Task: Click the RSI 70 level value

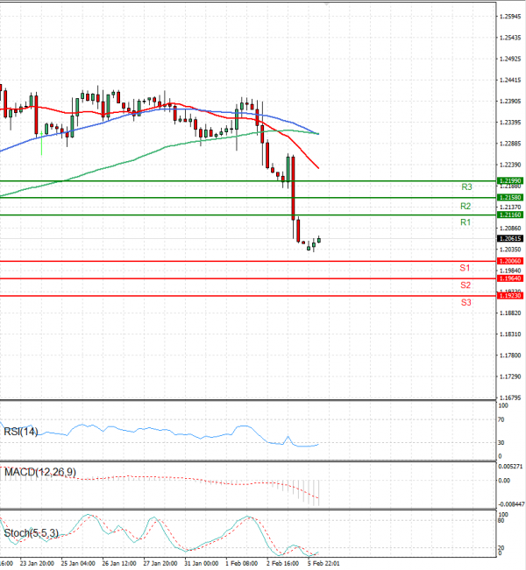Action: click(x=501, y=420)
